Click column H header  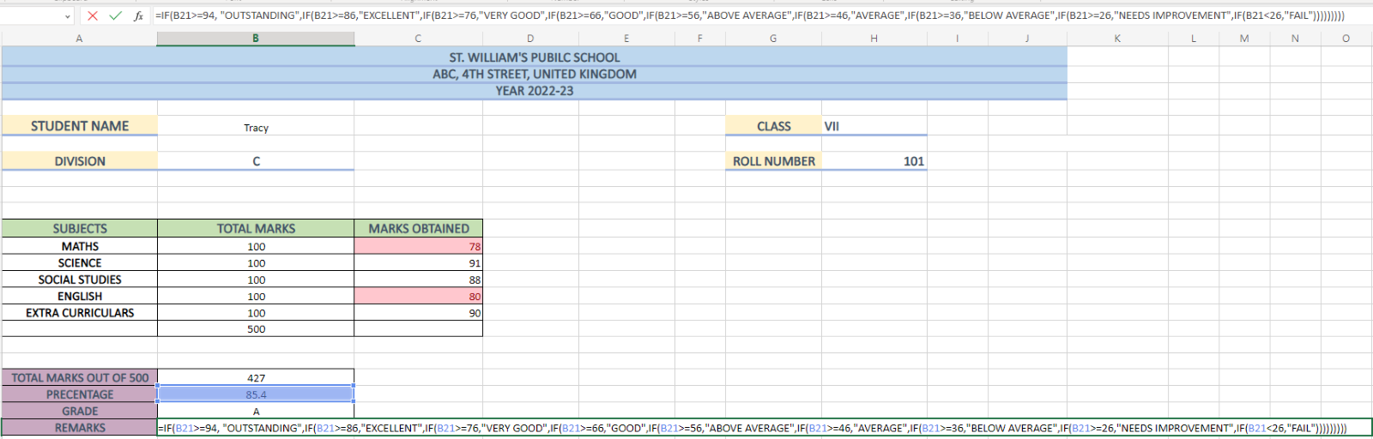click(874, 39)
